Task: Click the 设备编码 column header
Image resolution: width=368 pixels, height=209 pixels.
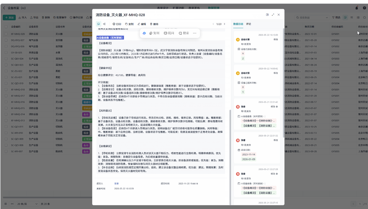Action: coord(16,27)
